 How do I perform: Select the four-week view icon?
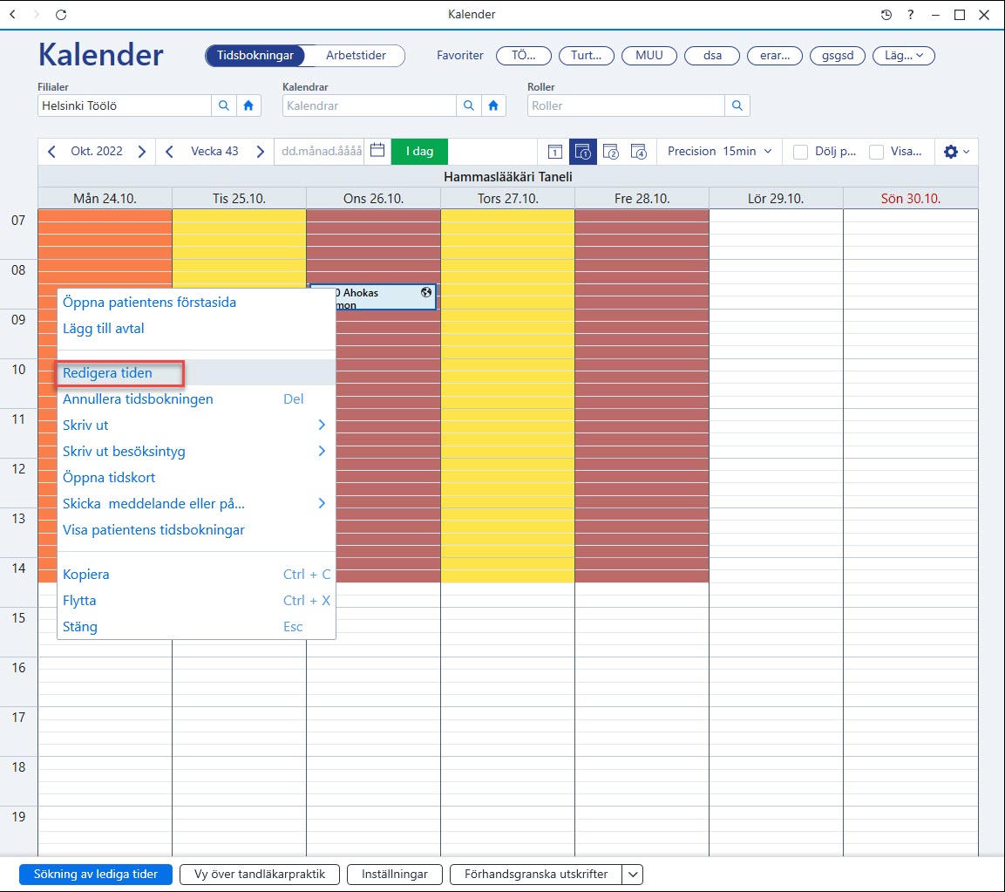638,152
